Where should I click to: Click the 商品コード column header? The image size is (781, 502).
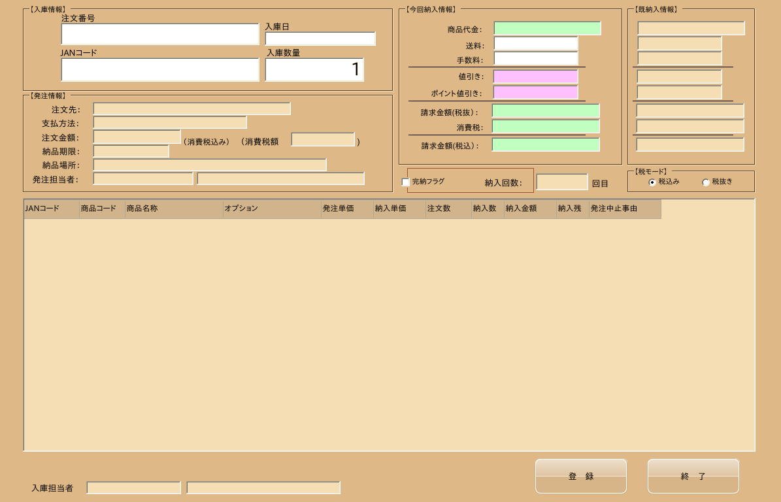point(102,209)
